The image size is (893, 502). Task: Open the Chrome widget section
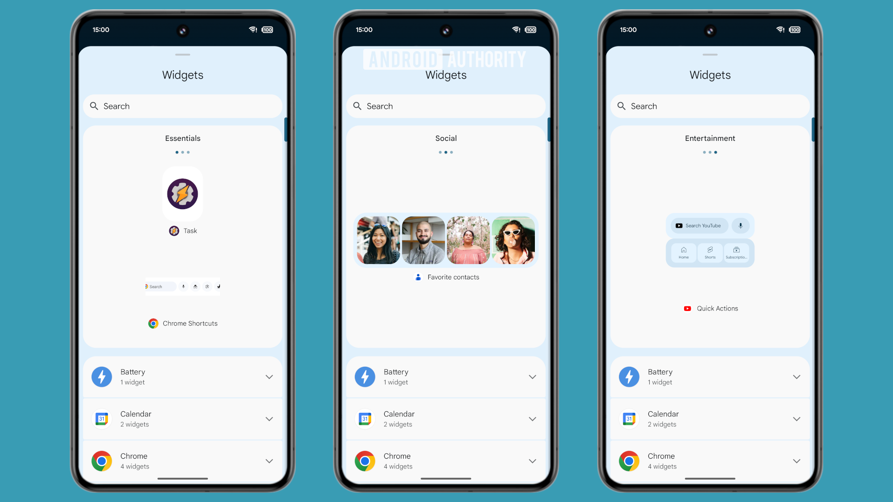tap(183, 460)
